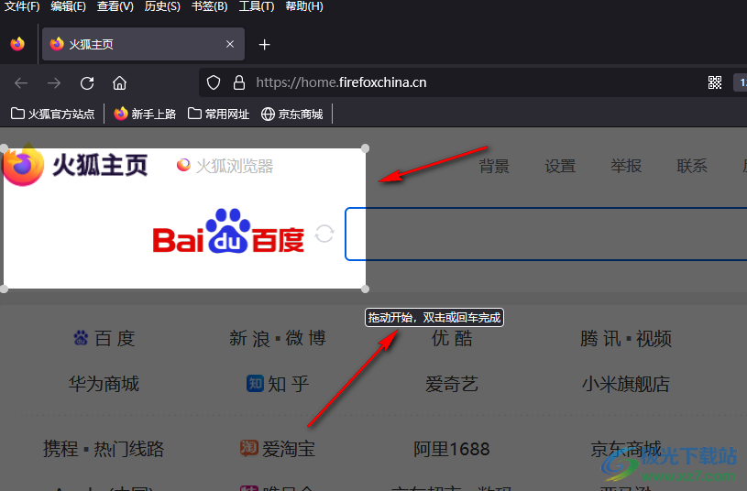747x491 pixels.
Task: Open the 文件(F) menu
Action: tap(21, 6)
